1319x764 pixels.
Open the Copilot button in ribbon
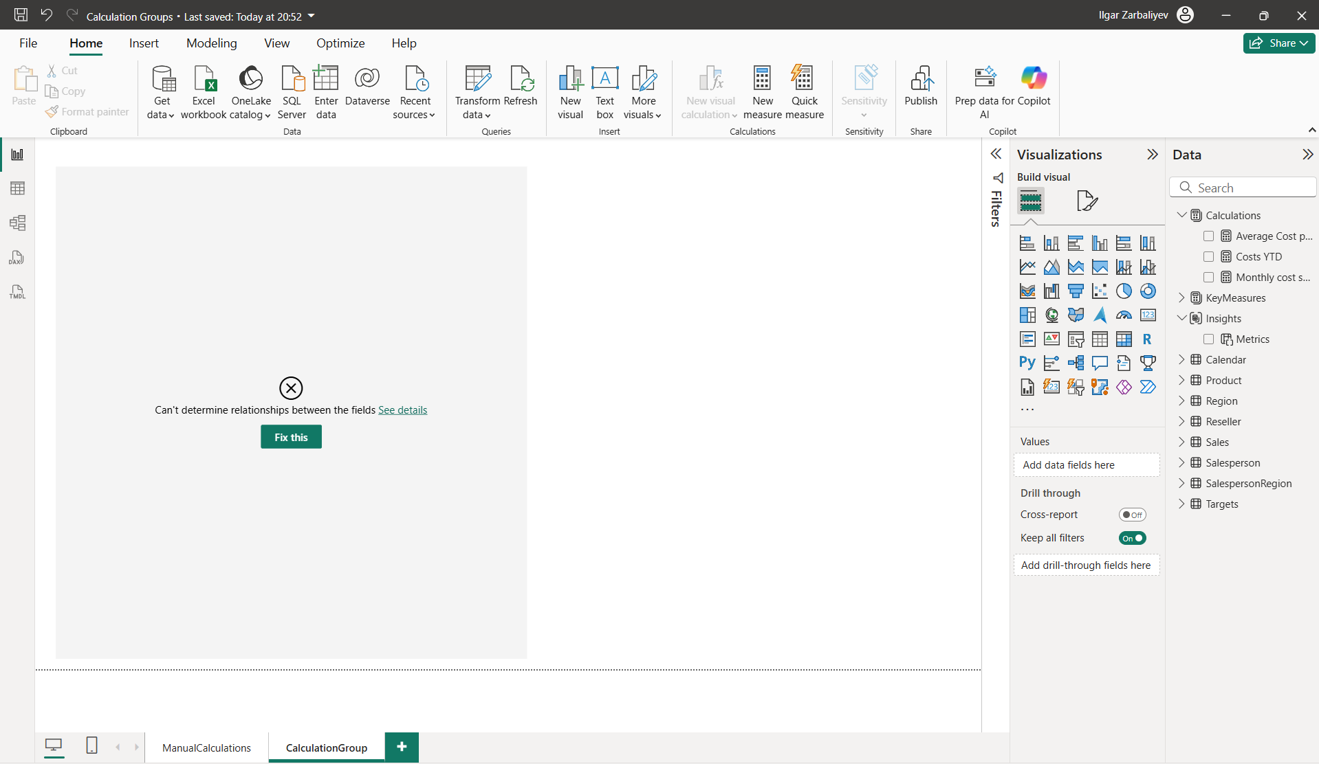click(1034, 87)
